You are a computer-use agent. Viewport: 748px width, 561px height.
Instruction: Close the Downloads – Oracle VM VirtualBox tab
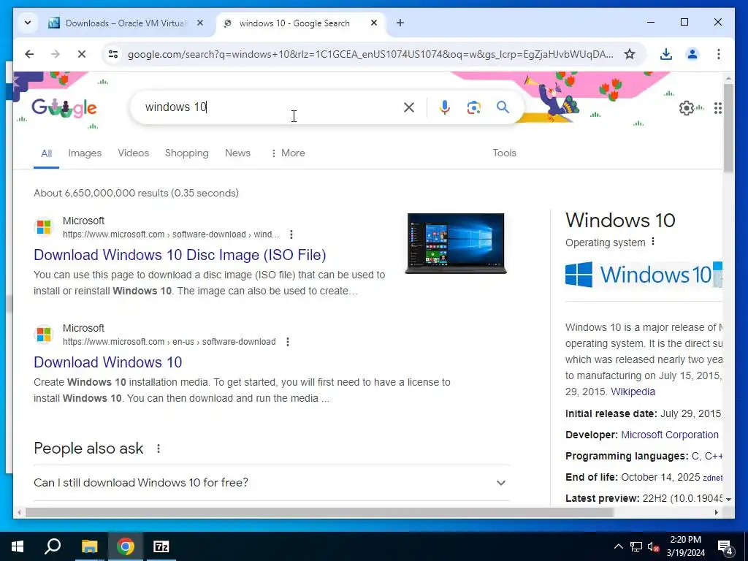(200, 23)
